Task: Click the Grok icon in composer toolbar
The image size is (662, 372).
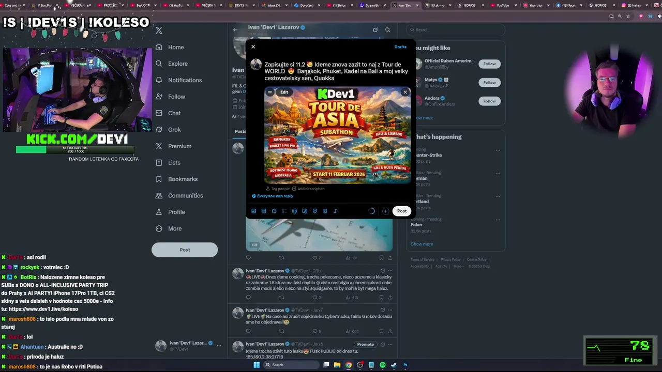Action: pos(274,211)
